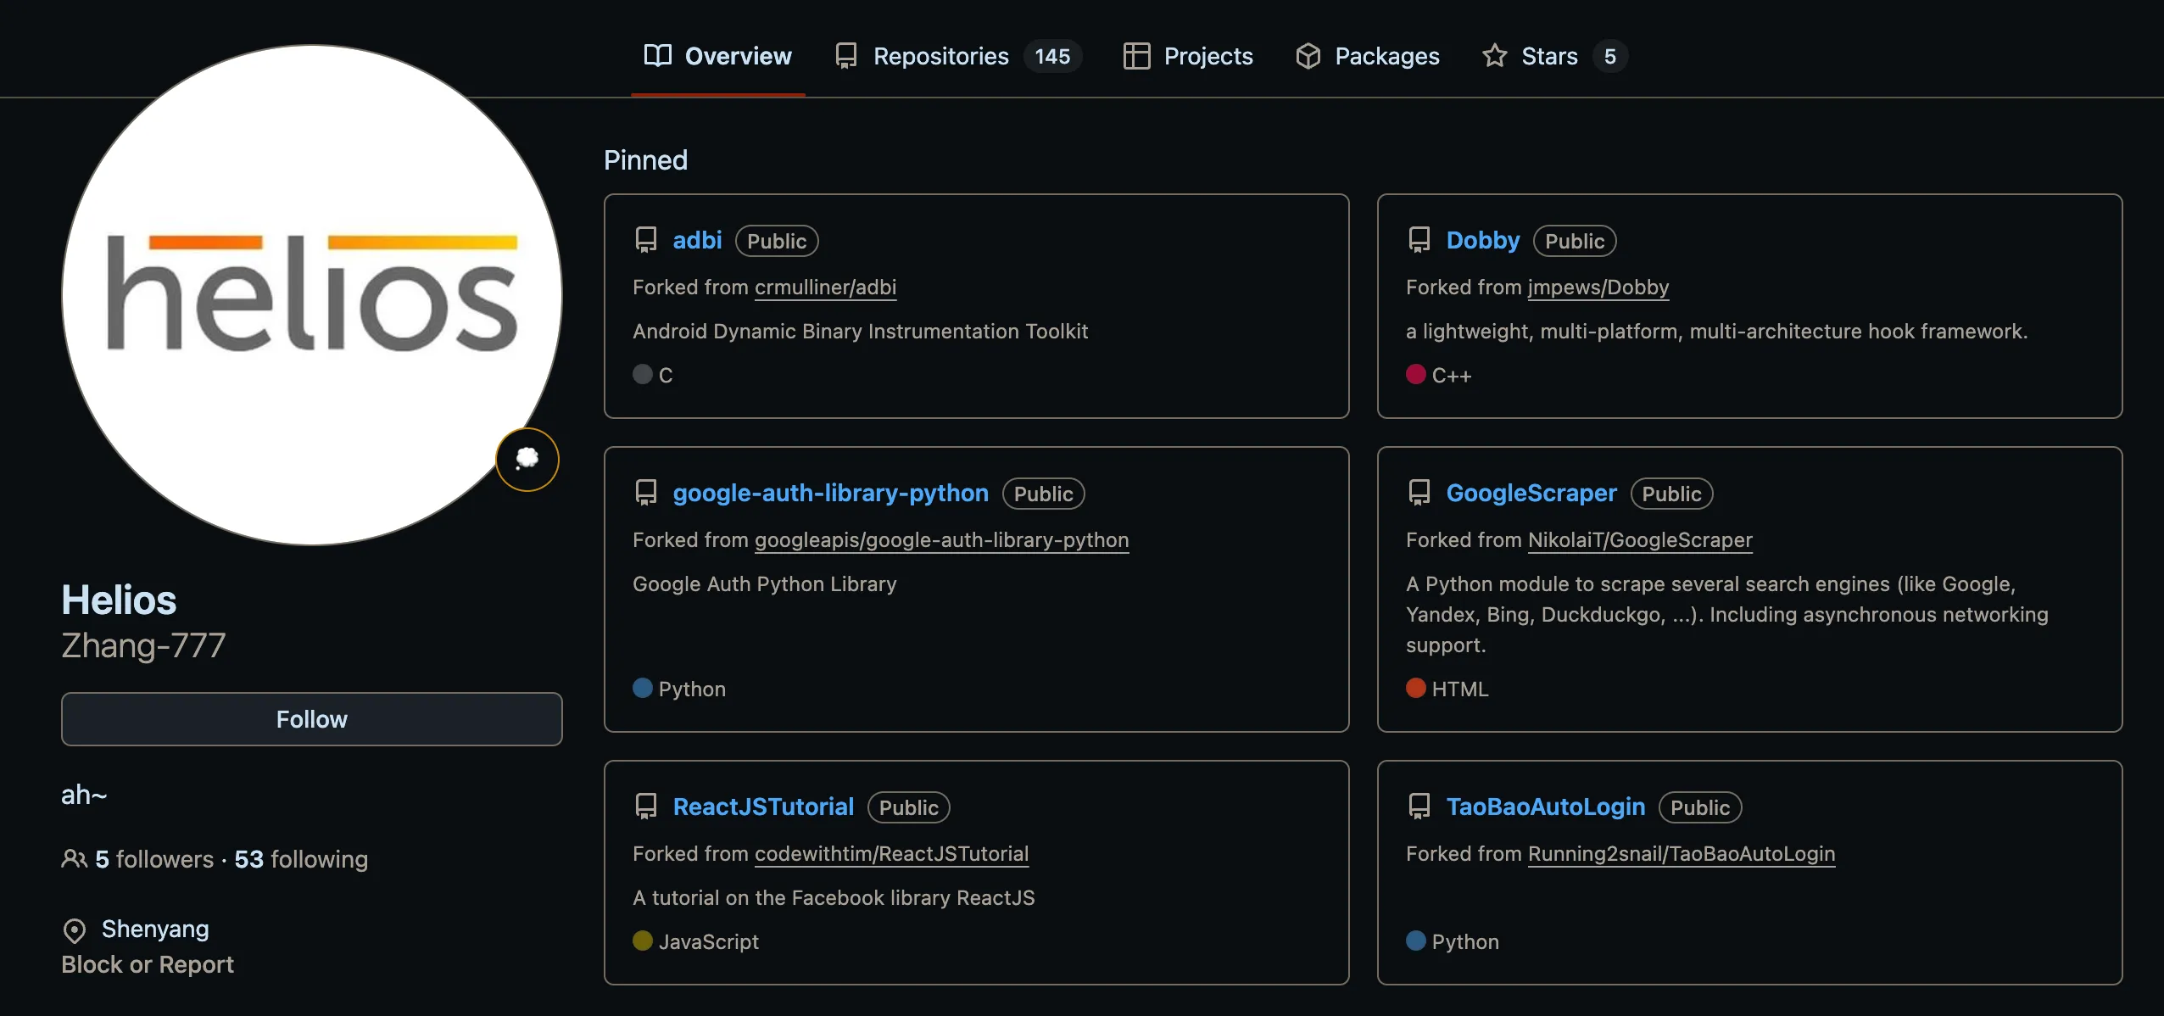The width and height of the screenshot is (2164, 1016).
Task: Click the people icon beside followers count
Action: (x=74, y=859)
